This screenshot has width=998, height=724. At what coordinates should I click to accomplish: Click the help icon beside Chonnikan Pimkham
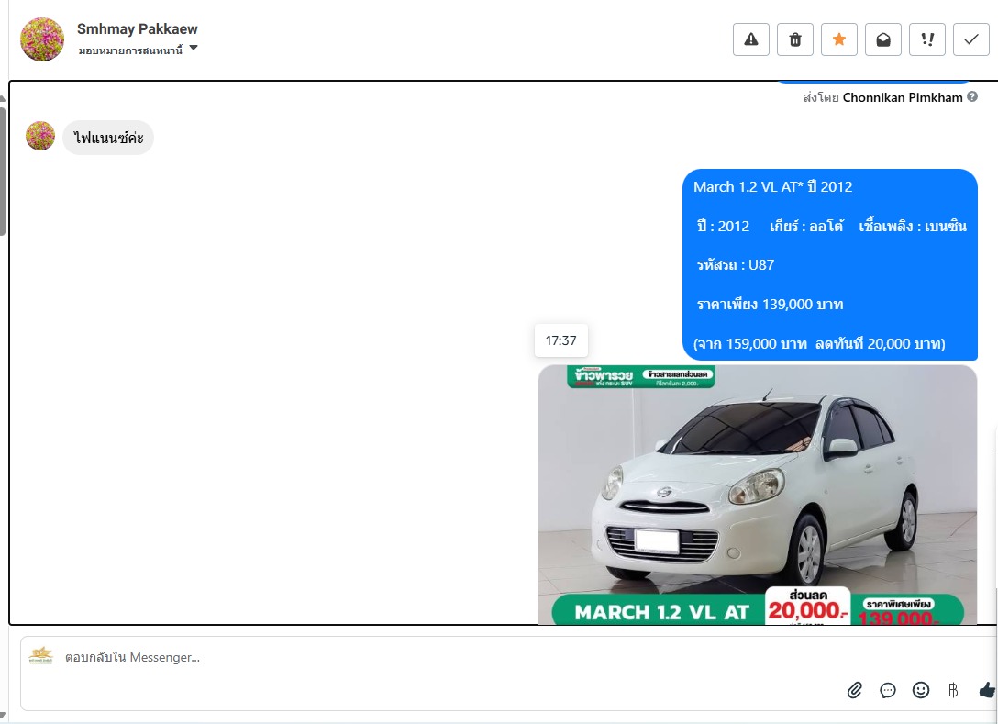[972, 96]
